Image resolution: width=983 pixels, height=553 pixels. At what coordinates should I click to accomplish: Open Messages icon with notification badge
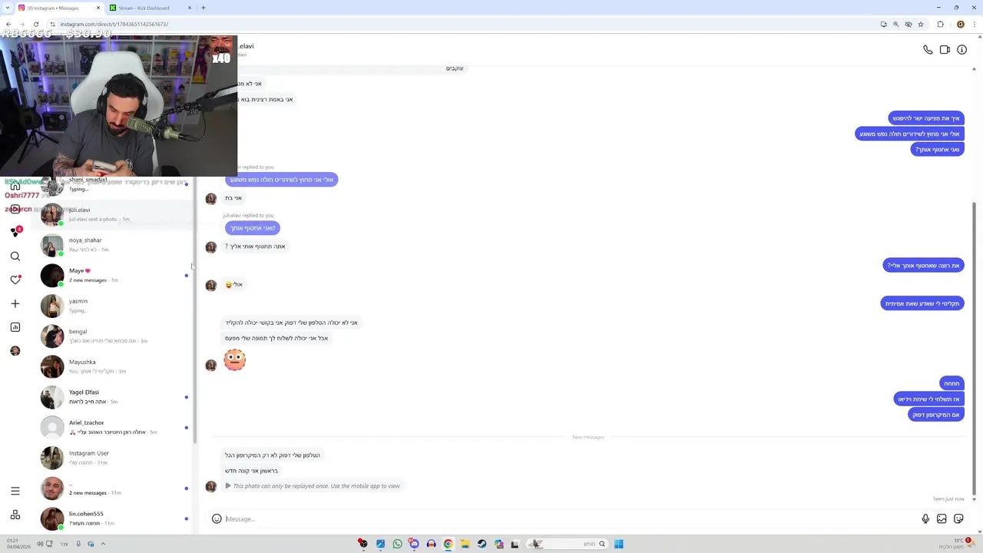(x=15, y=232)
